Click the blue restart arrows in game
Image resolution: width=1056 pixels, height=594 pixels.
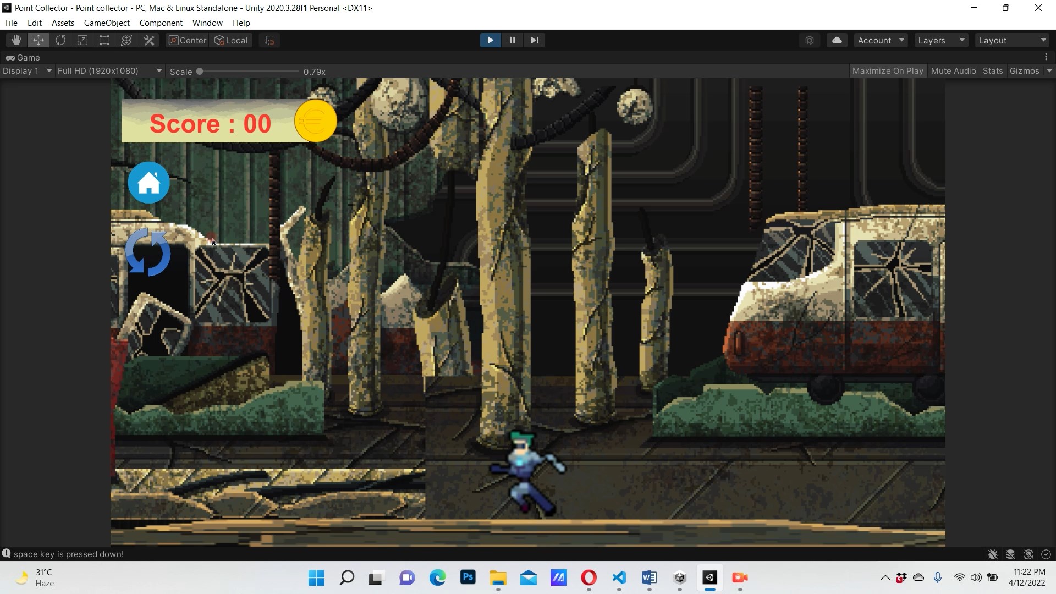click(148, 252)
